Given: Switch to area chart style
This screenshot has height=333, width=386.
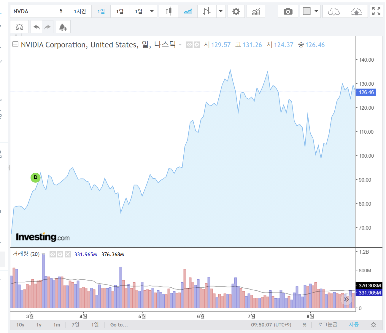Looking at the screenshot, I should point(188,11).
